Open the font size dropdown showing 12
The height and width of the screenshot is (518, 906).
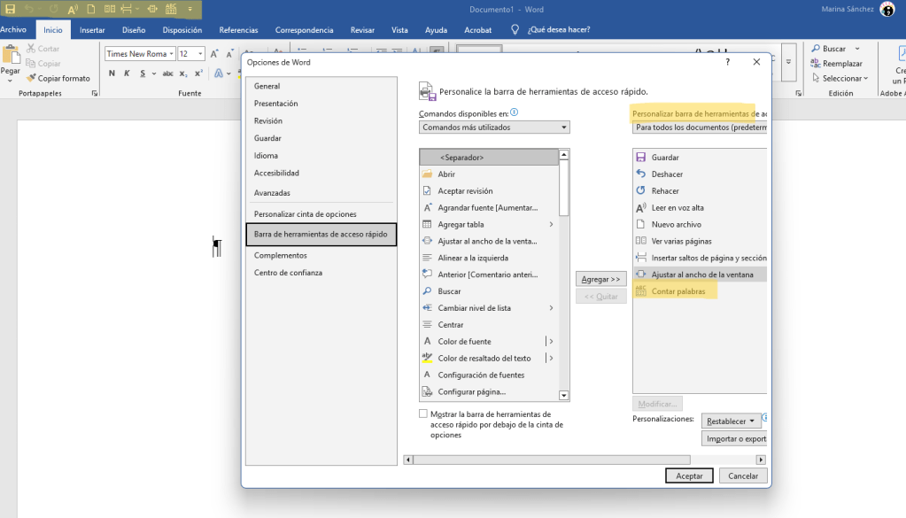201,54
